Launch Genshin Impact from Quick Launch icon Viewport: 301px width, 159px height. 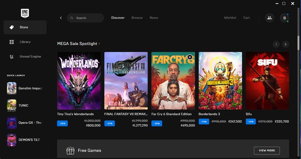12,88
